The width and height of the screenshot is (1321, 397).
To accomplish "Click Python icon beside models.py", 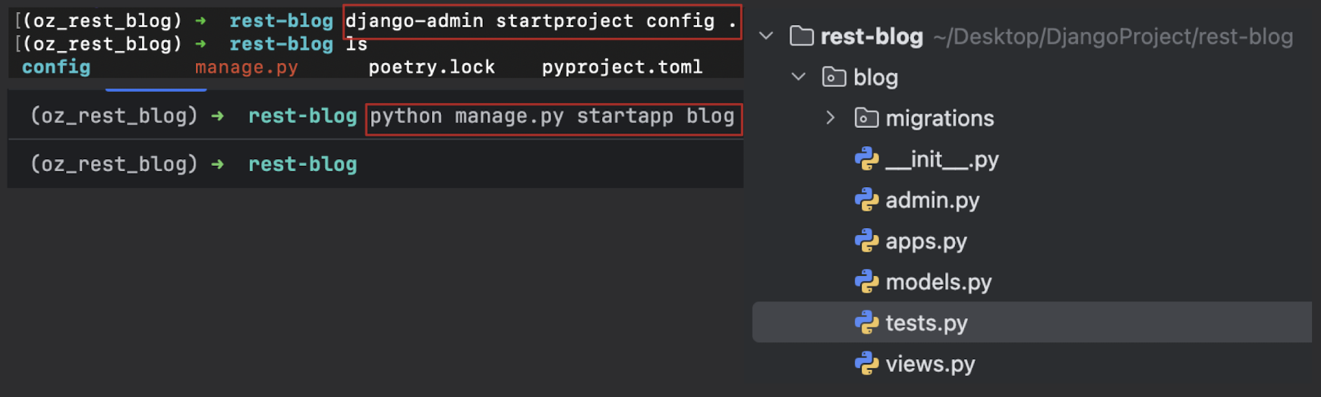I will tap(866, 282).
